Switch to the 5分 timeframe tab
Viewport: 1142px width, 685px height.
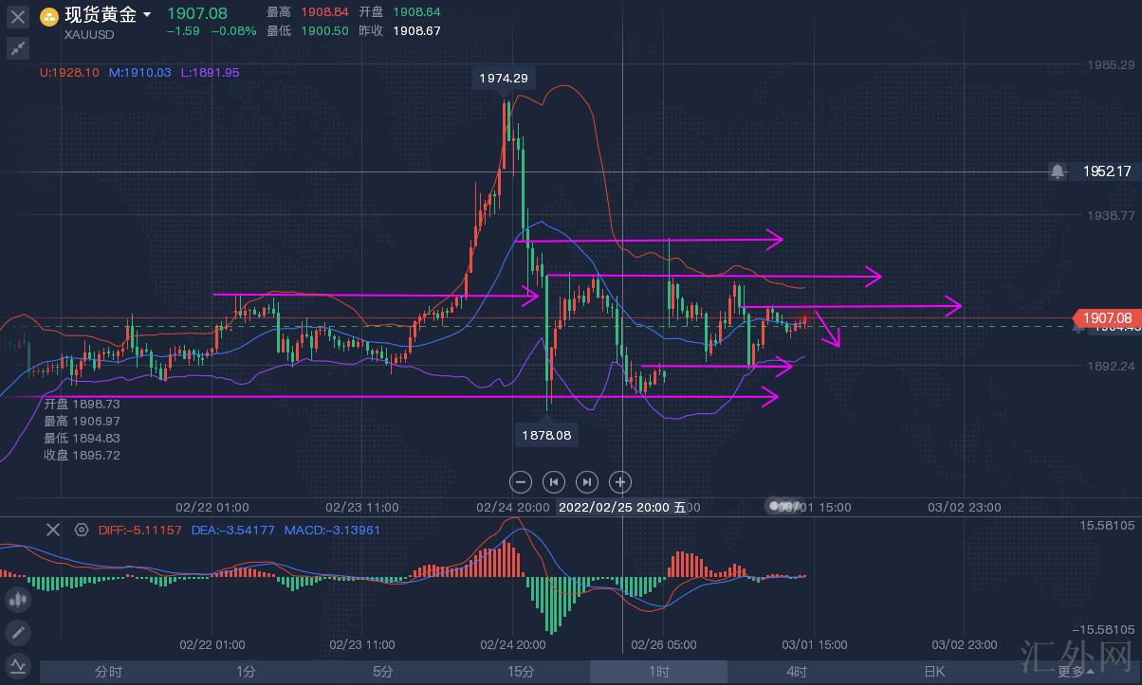(x=383, y=672)
